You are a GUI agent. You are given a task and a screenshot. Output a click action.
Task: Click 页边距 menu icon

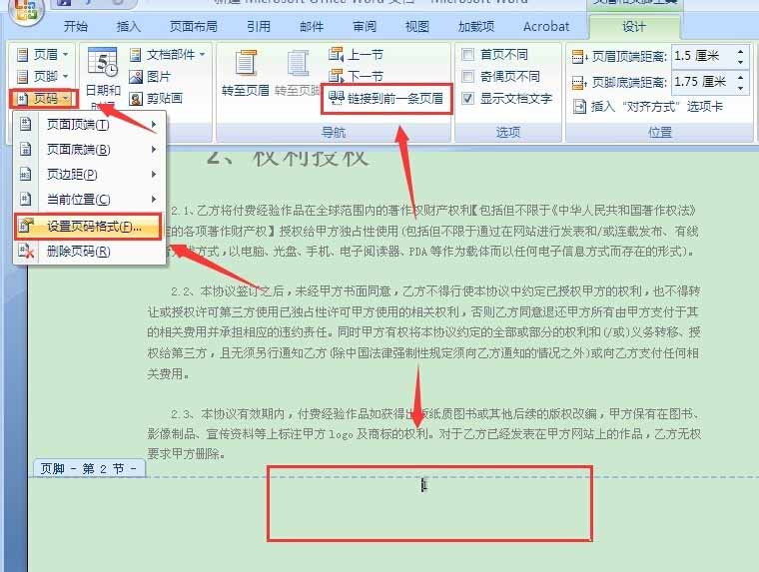pyautogui.click(x=25, y=174)
